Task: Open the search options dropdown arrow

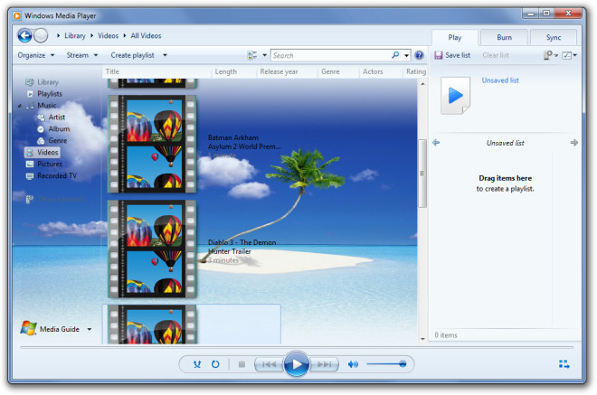Action: tap(407, 55)
